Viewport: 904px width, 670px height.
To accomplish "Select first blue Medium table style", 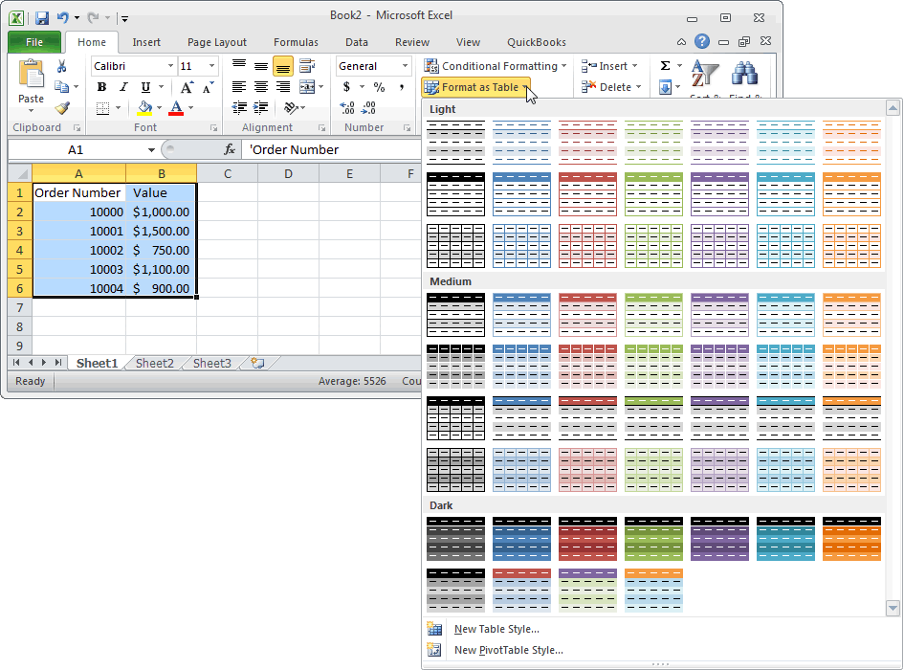I will tap(521, 315).
